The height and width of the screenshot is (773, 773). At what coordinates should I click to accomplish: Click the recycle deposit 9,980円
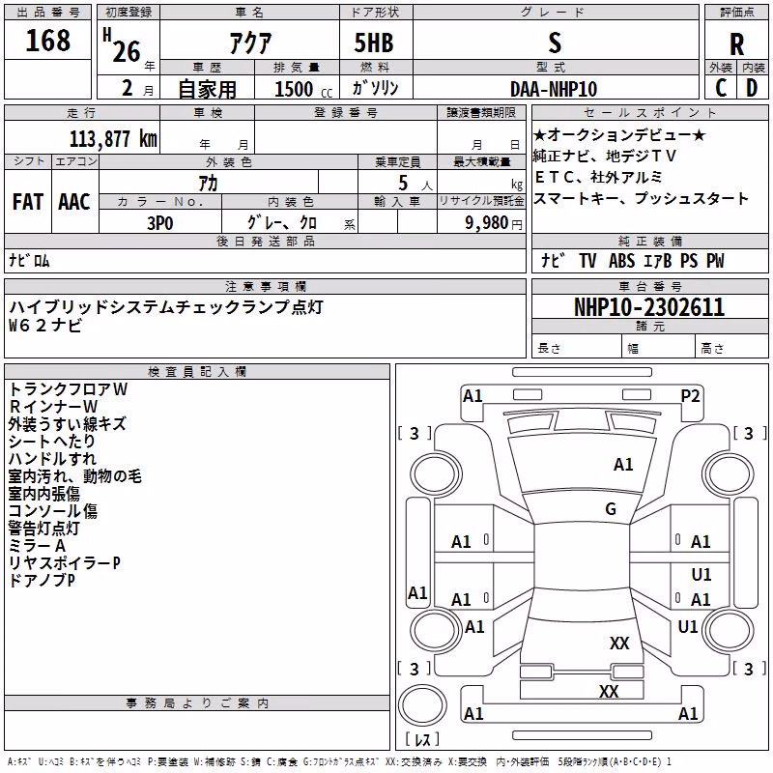[x=494, y=223]
